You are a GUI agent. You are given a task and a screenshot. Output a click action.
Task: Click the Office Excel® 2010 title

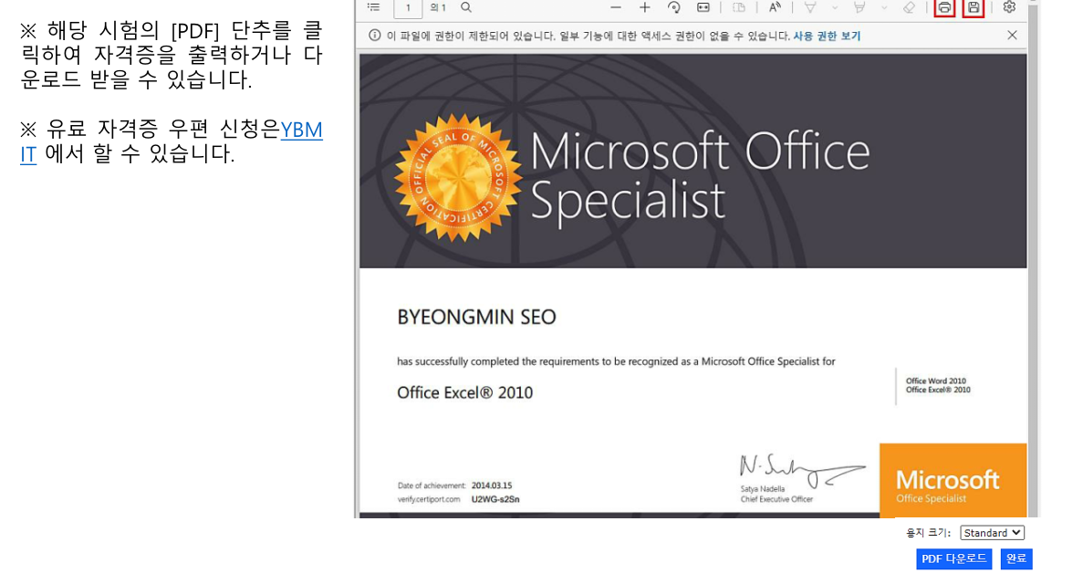[464, 392]
